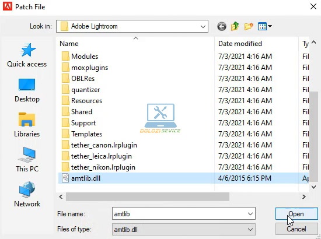Click the vertical scrollbar thumb
The height and width of the screenshot is (239, 321).
click(313, 137)
